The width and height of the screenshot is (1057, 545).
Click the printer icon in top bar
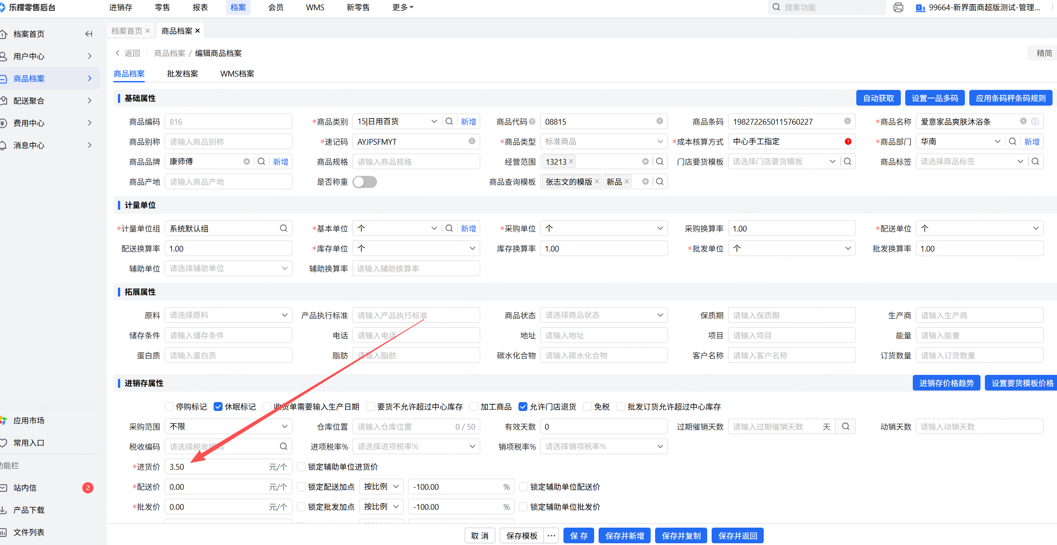[898, 8]
